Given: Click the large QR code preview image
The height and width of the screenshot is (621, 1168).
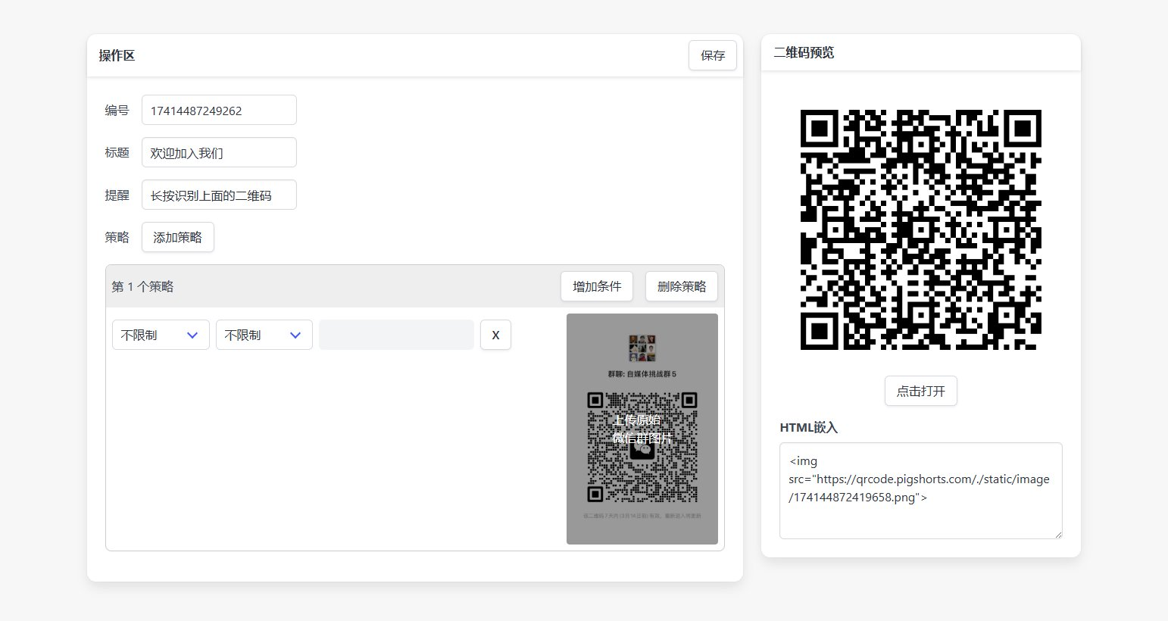Looking at the screenshot, I should point(920,229).
